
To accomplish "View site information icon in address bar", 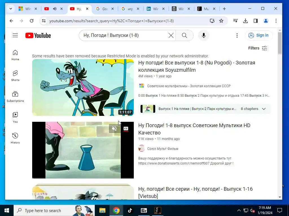I will click(44, 21).
